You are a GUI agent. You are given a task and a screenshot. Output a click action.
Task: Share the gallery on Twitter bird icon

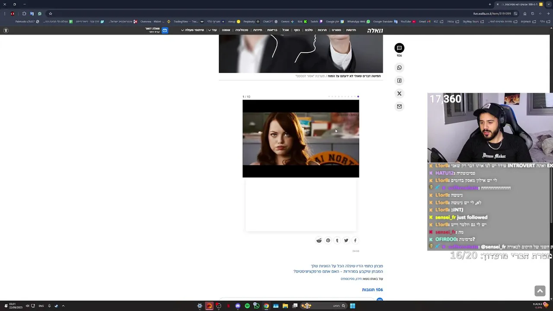pos(346,241)
